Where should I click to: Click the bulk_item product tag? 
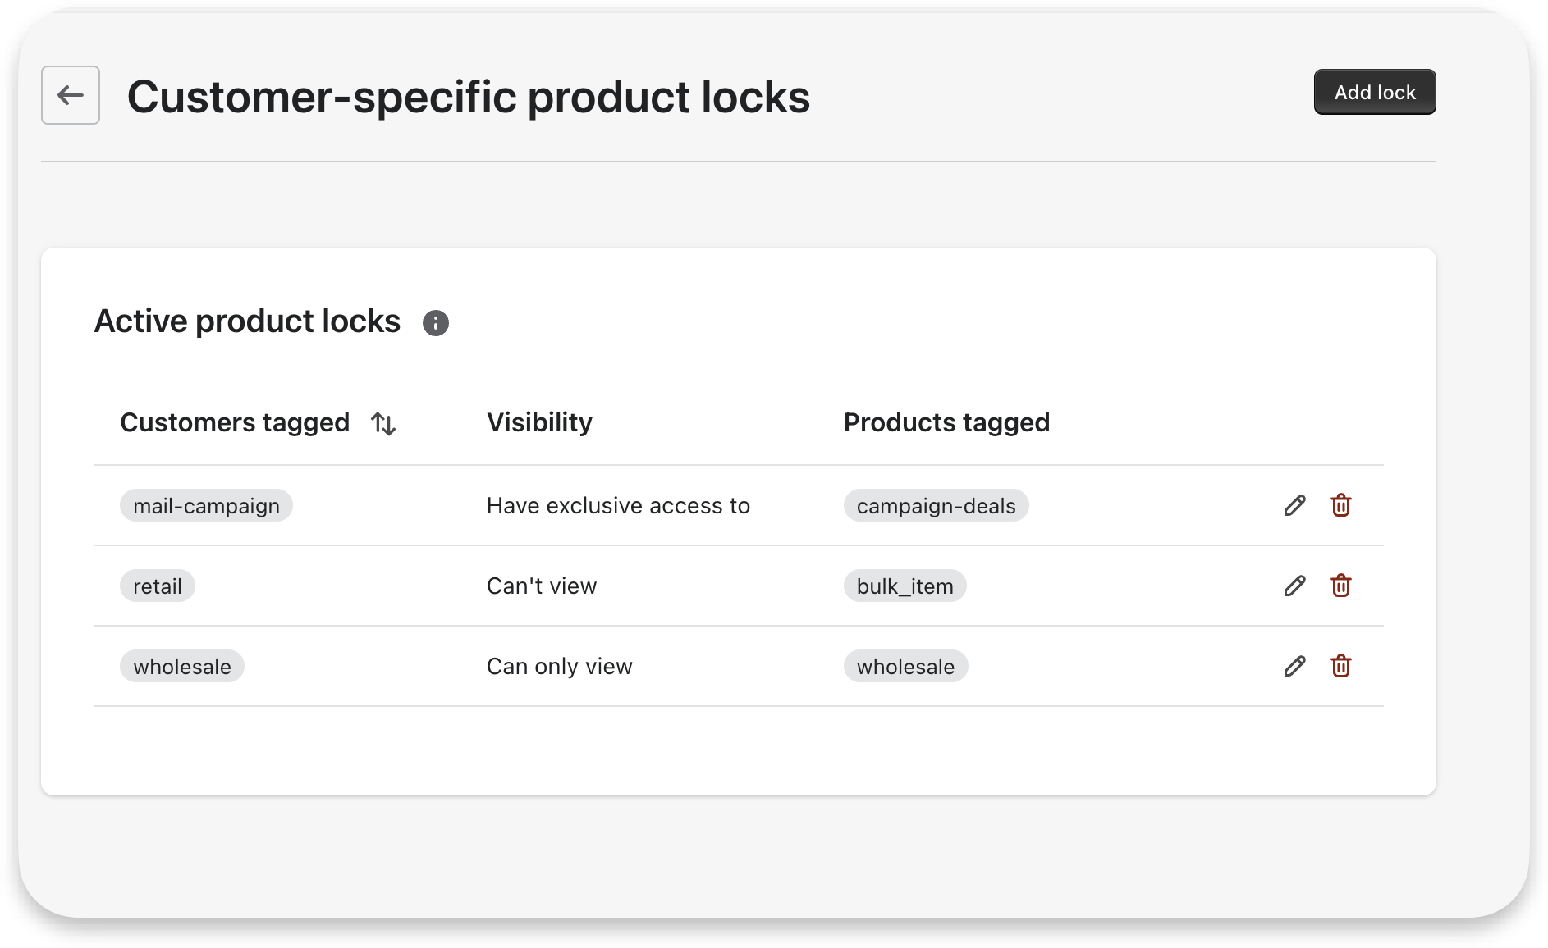pos(905,586)
